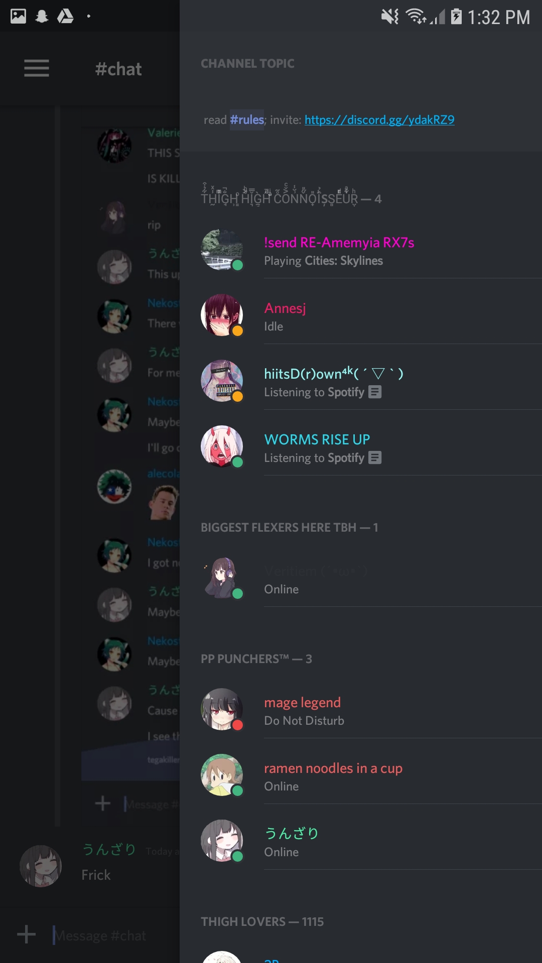
Task: Tap the plus attachment icon next to Message #chat
Action: (26, 934)
